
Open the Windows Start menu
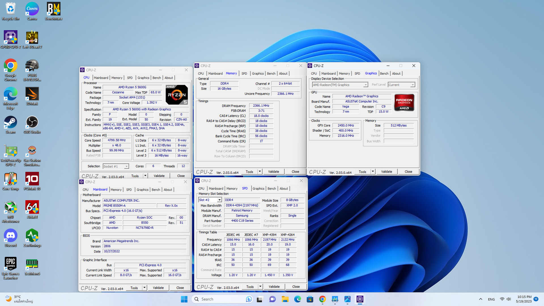point(184,299)
